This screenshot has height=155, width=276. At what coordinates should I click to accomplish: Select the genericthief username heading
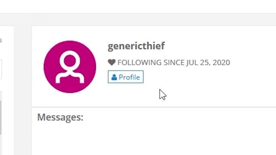[x=136, y=46]
